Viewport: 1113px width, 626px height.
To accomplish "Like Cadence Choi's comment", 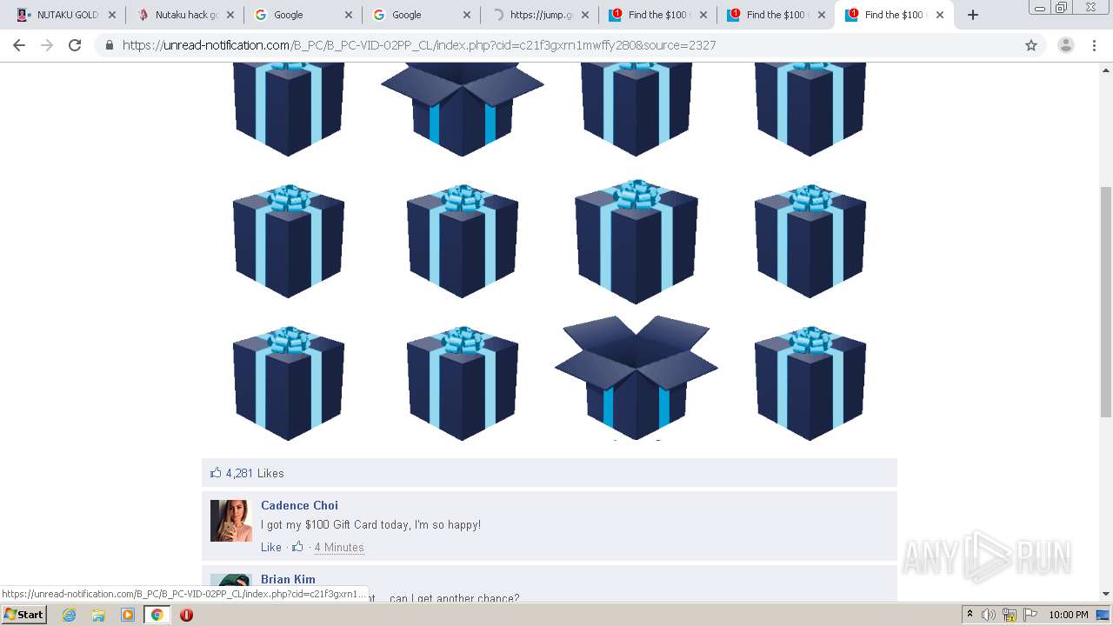I will 271,547.
